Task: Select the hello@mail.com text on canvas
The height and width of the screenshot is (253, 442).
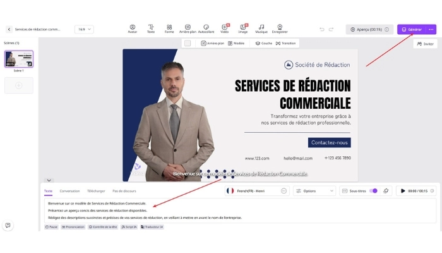Action: coord(298,158)
